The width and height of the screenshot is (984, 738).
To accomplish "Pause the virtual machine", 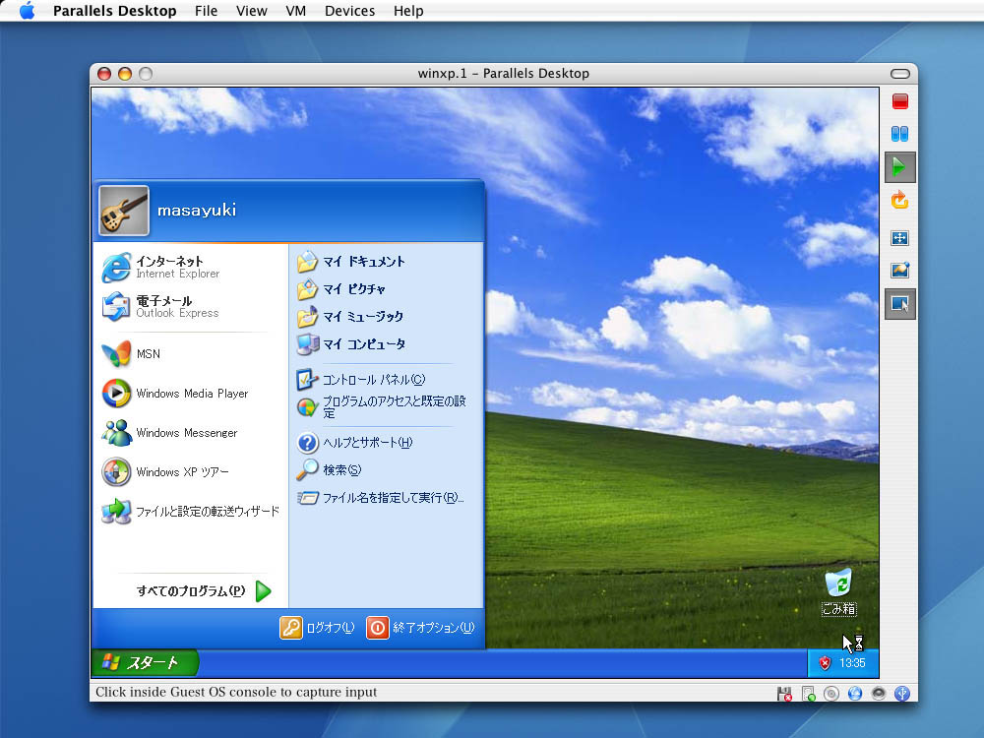I will (899, 134).
